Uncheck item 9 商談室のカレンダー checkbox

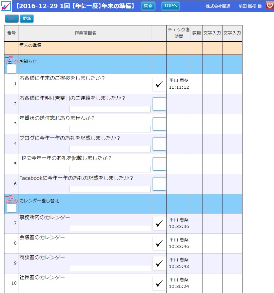pyautogui.click(x=159, y=263)
